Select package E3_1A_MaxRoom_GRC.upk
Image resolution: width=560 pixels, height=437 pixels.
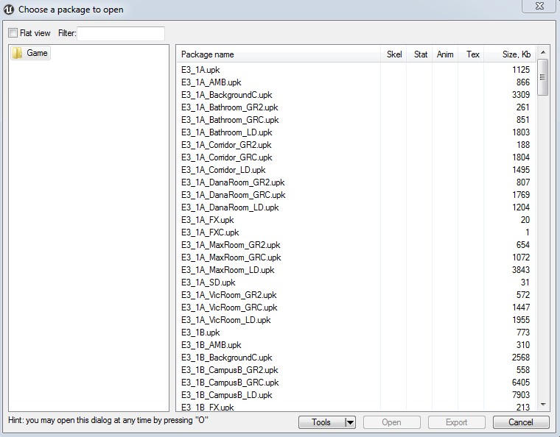pyautogui.click(x=356, y=257)
